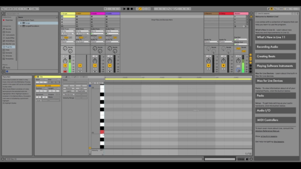Toggle the browser show/hide arrow icon
This screenshot has width=301, height=169.
coord(3,14)
